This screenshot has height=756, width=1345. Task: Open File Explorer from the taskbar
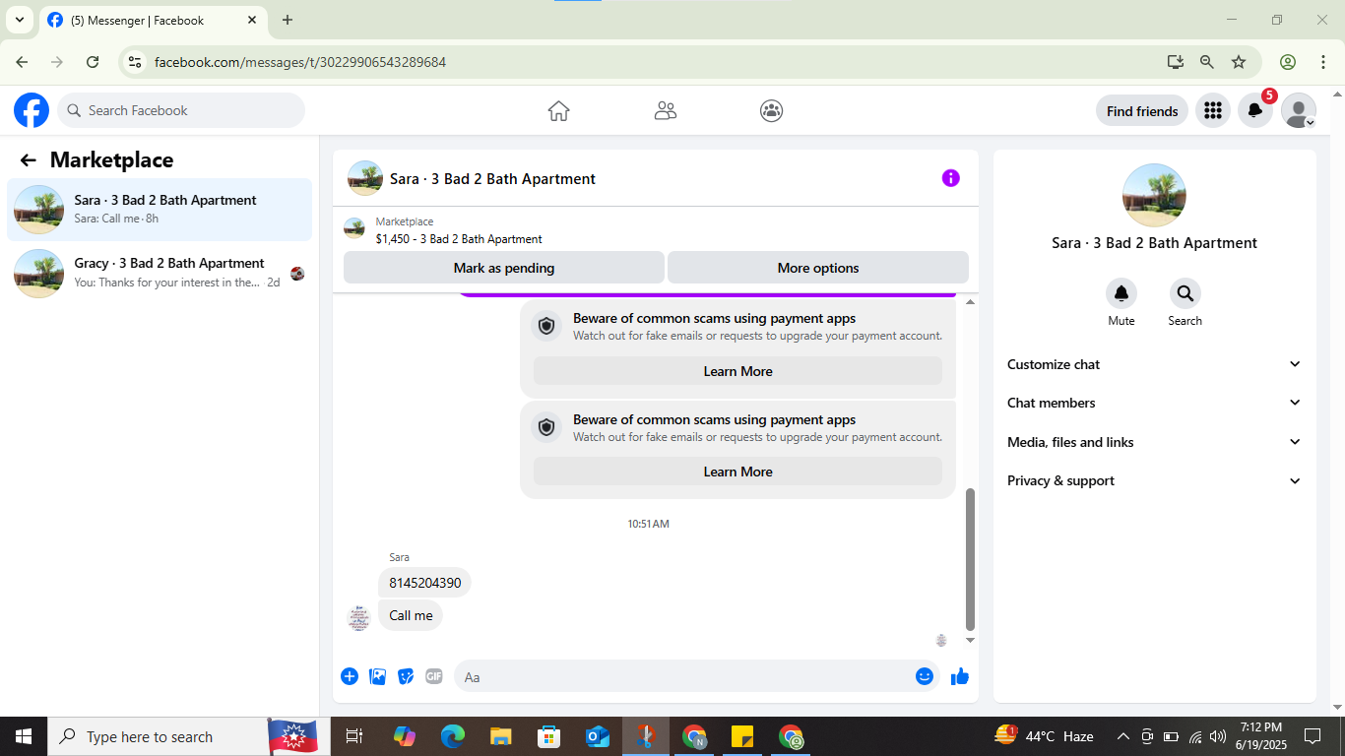501,736
